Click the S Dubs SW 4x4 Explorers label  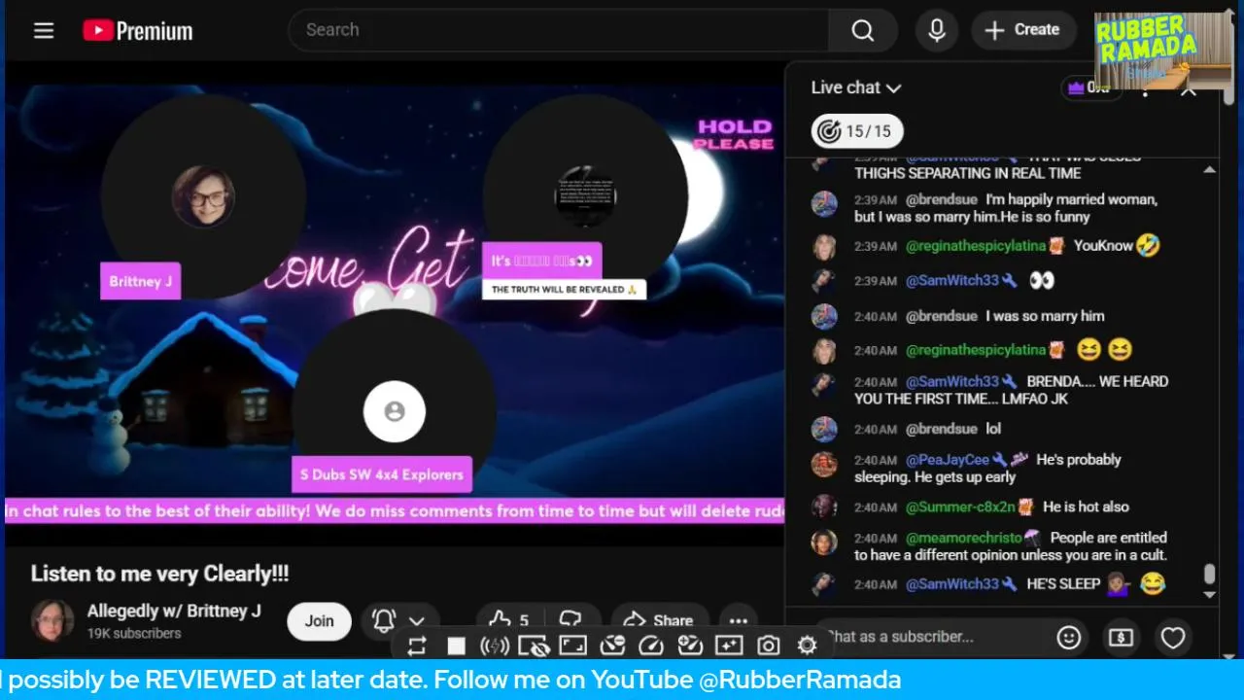tap(382, 474)
